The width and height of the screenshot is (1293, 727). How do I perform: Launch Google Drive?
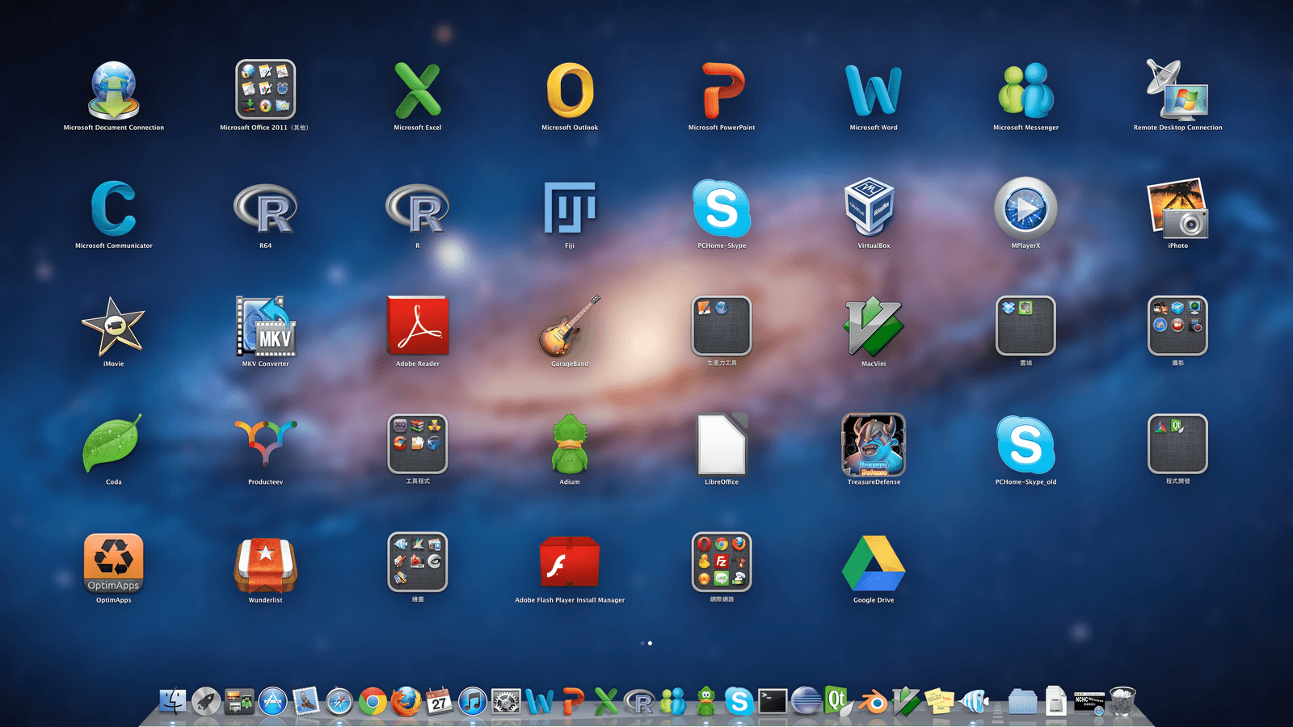click(x=874, y=563)
